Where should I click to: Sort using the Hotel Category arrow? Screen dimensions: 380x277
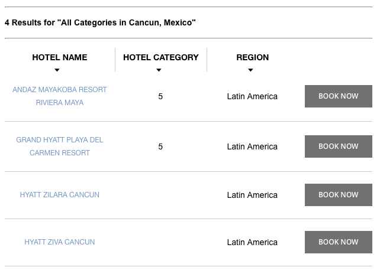point(159,70)
